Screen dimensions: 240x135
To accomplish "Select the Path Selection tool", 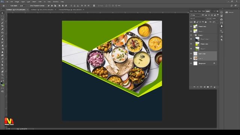I will coord(2,65).
